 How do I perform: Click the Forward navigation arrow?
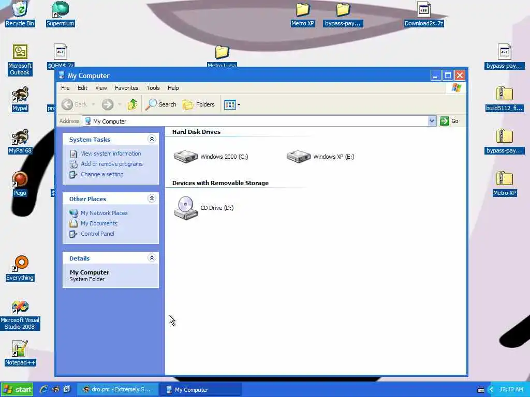point(108,104)
